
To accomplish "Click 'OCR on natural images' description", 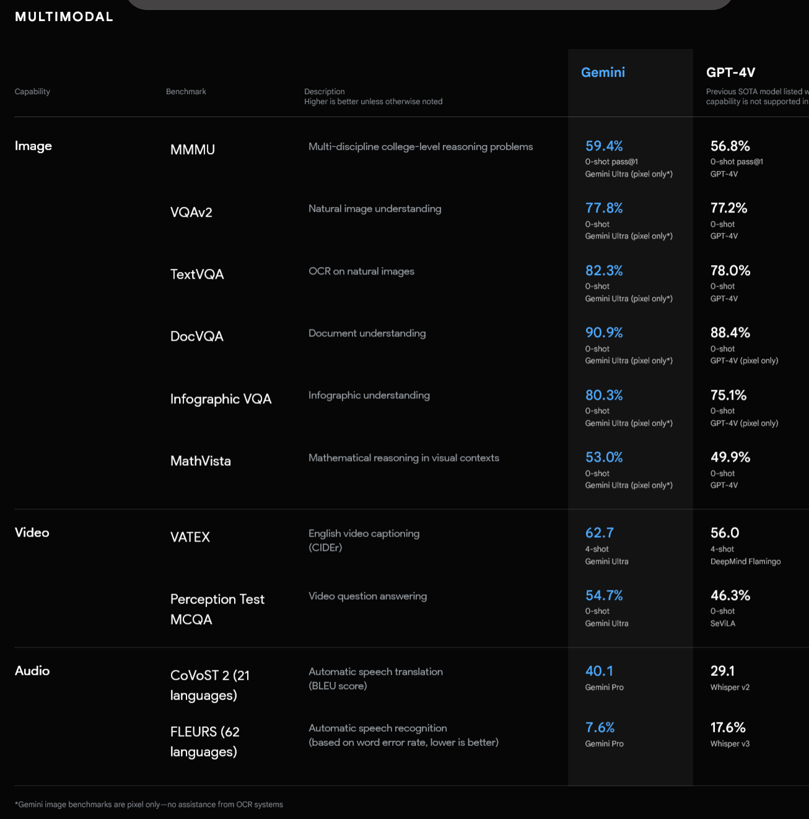I will coord(362,271).
